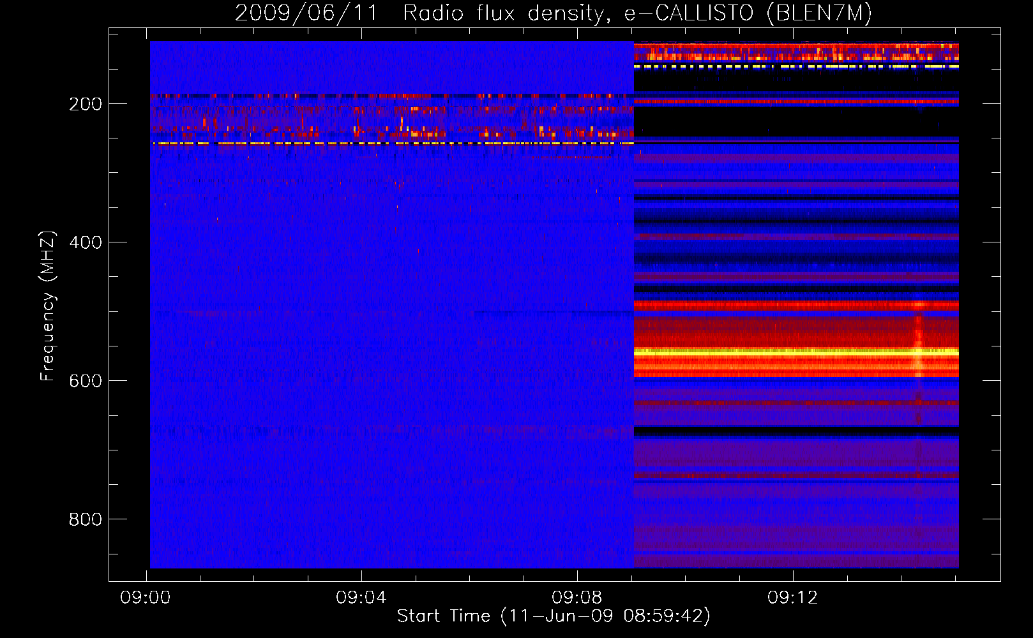Click the 09:04 time axis label
The height and width of the screenshot is (638, 1033).
pos(361,598)
